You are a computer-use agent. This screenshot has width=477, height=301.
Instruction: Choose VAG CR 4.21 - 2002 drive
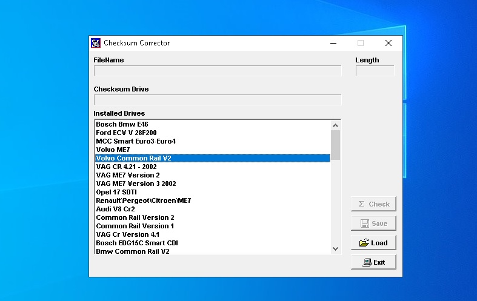coord(126,167)
